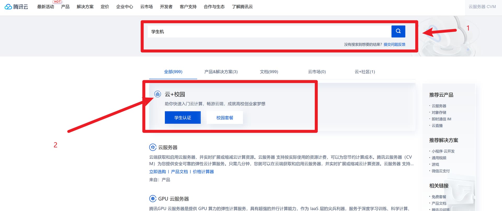Click the 云+校园 description text
This screenshot has height=211, width=502.
pyautogui.click(x=215, y=104)
